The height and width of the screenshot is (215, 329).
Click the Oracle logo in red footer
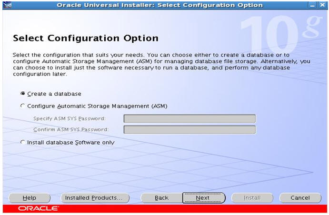39,208
